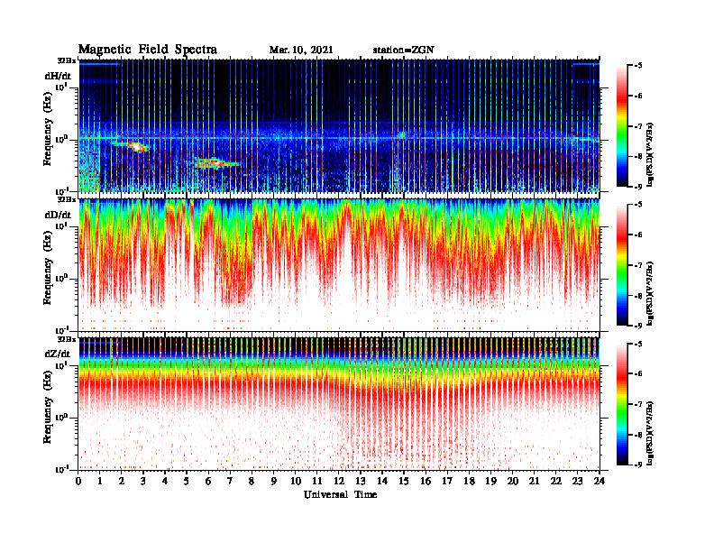Click the log PSD label beside dH/dt color bar
Screen dimensions: 714x552
point(650,154)
